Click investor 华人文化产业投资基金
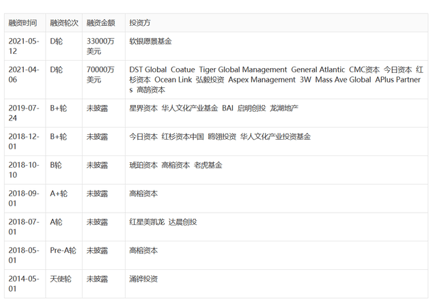This screenshot has height=306, width=435. [x=275, y=137]
